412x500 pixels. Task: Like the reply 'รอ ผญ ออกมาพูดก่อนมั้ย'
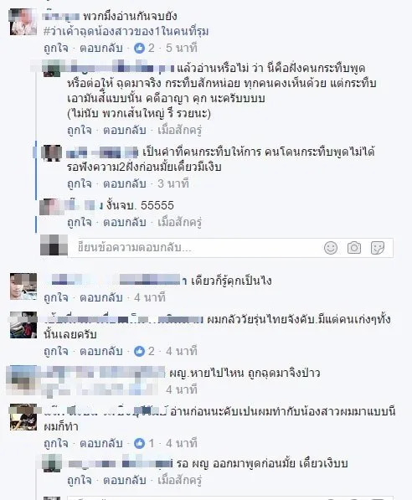click(80, 480)
